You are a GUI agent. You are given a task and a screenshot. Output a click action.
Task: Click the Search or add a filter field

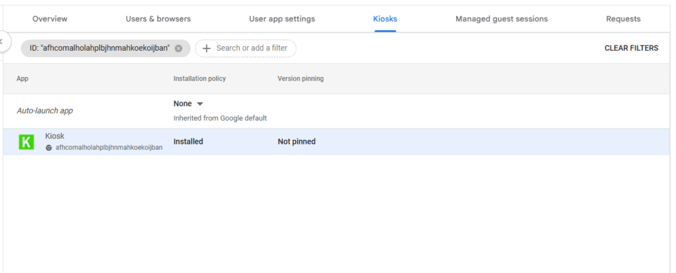point(252,48)
